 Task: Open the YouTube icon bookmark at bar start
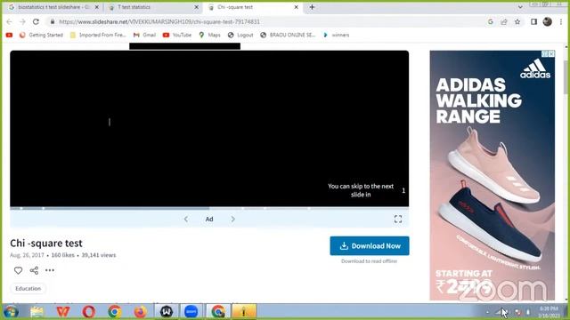click(9, 35)
